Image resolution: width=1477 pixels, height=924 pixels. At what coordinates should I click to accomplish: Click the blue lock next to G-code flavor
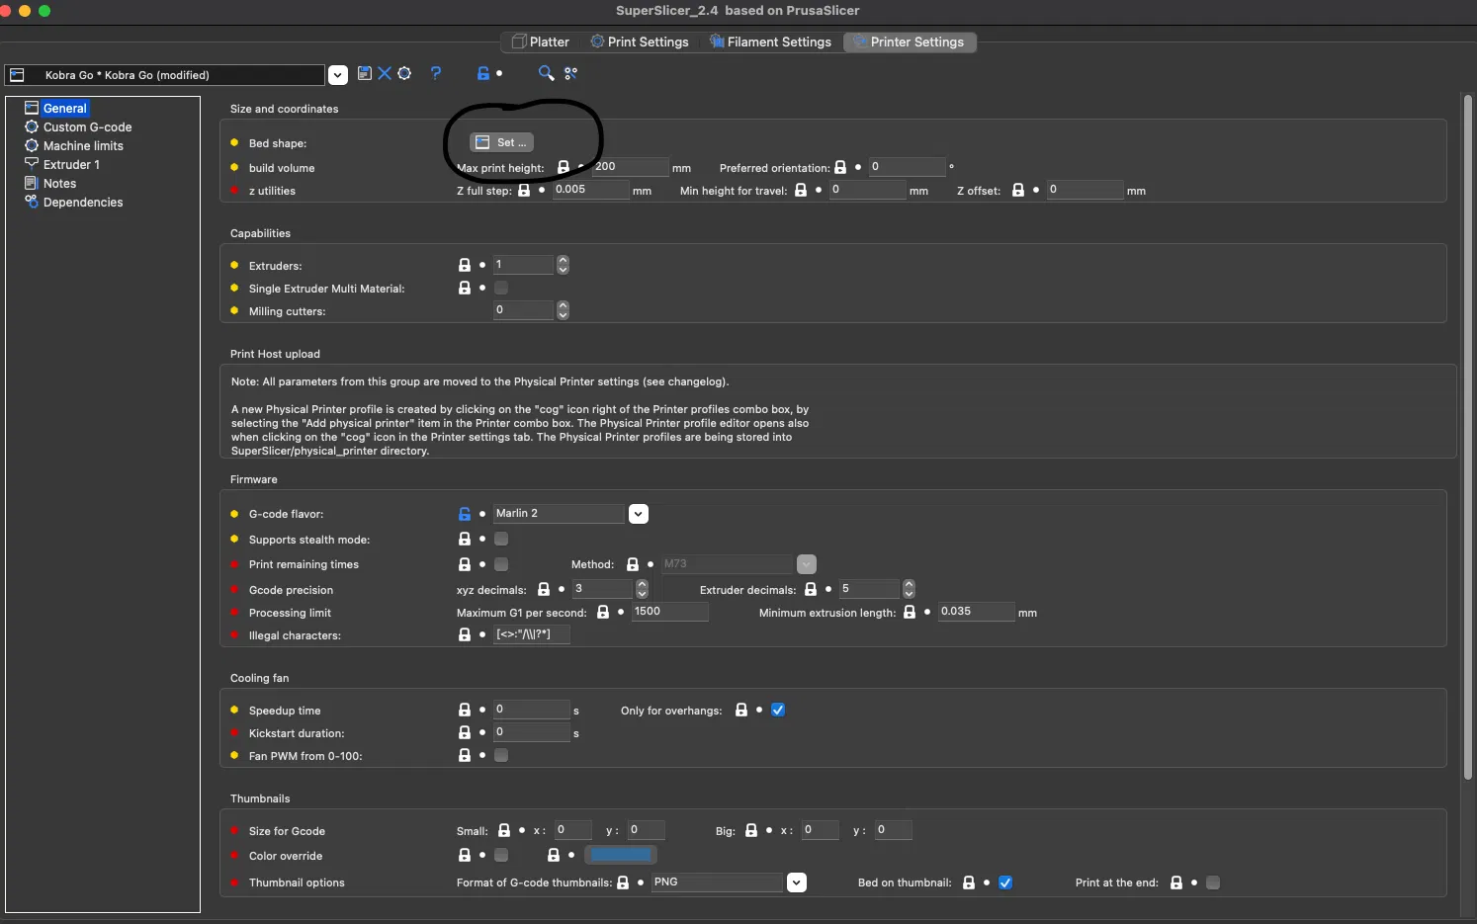coord(465,514)
